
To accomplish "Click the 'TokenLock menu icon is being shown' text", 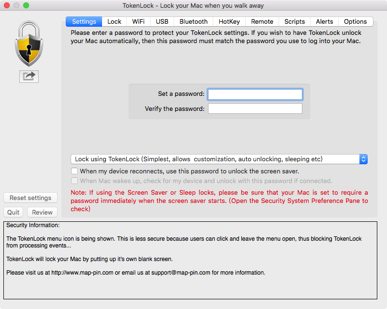I will tap(184, 242).
